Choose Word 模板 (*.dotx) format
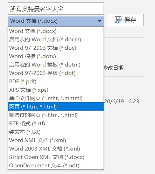The height and width of the screenshot is (174, 155). pyautogui.click(x=56, y=56)
